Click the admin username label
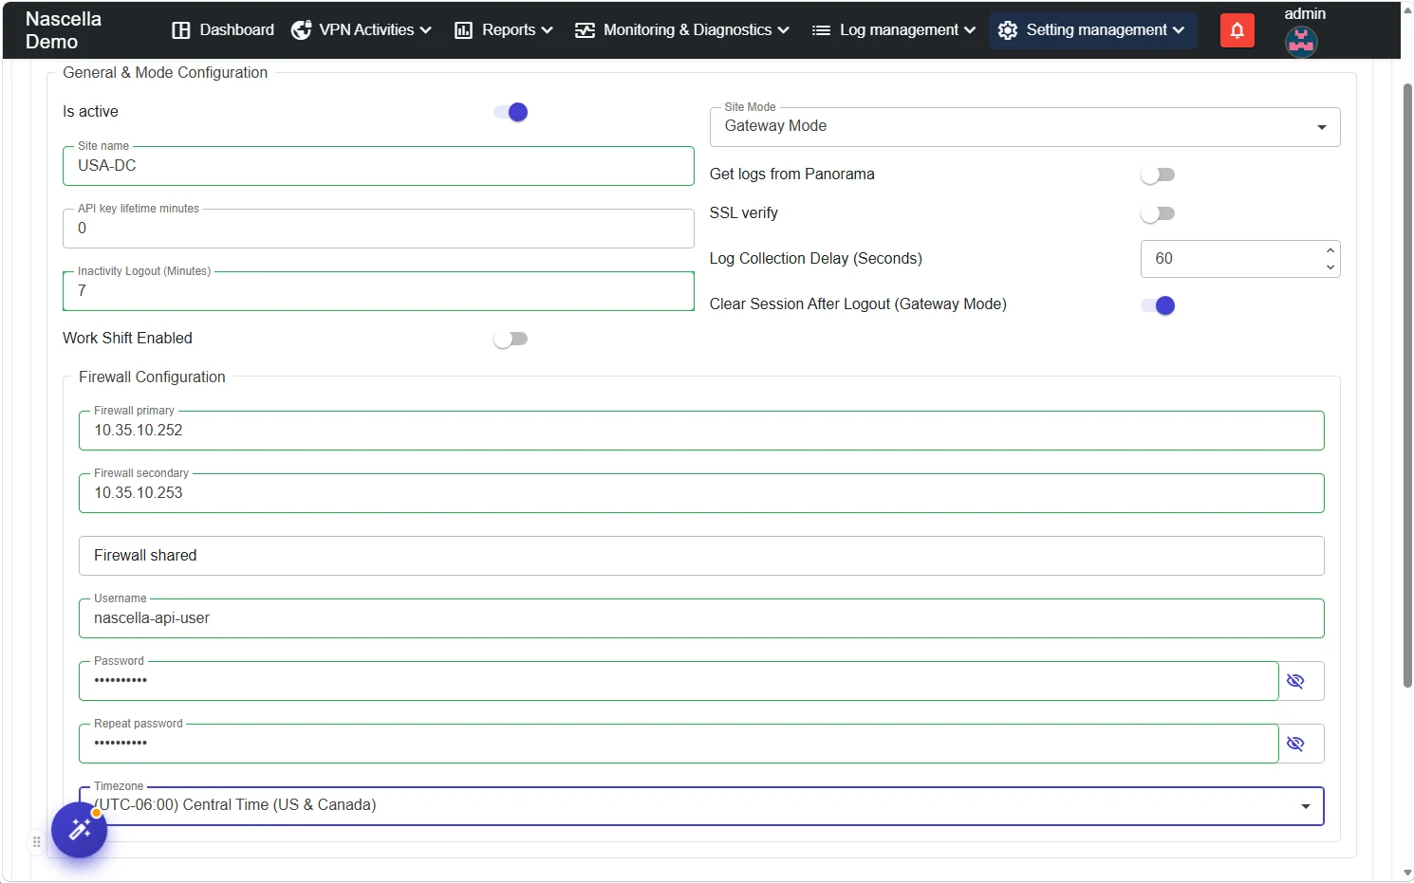Image resolution: width=1414 pixels, height=883 pixels. click(1305, 13)
